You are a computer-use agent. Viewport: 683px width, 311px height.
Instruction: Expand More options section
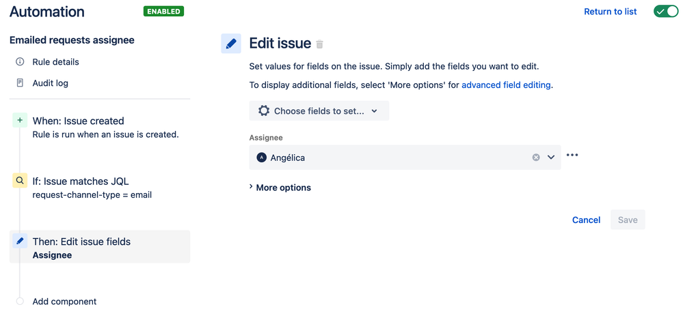(x=280, y=188)
